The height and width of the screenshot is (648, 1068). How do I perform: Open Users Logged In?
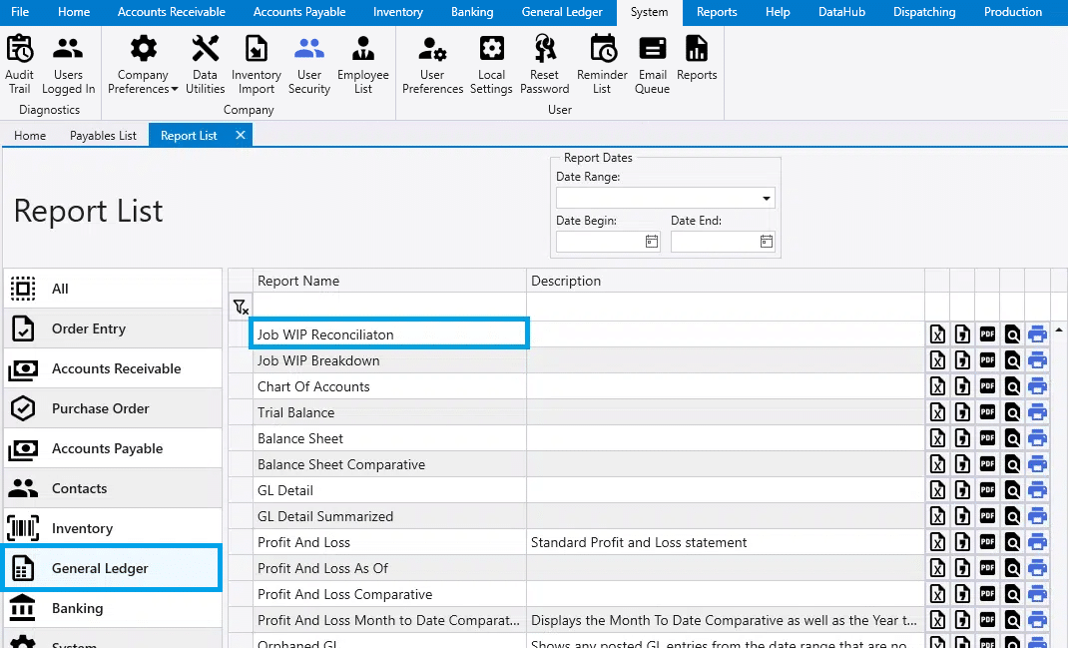68,65
